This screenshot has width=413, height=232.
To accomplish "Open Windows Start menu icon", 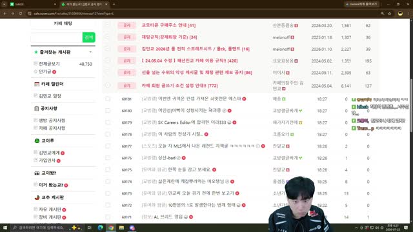I will click(x=5, y=227).
